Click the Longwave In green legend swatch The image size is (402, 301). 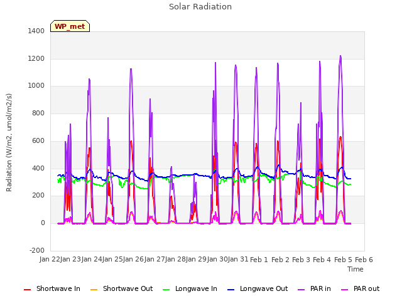point(166,290)
